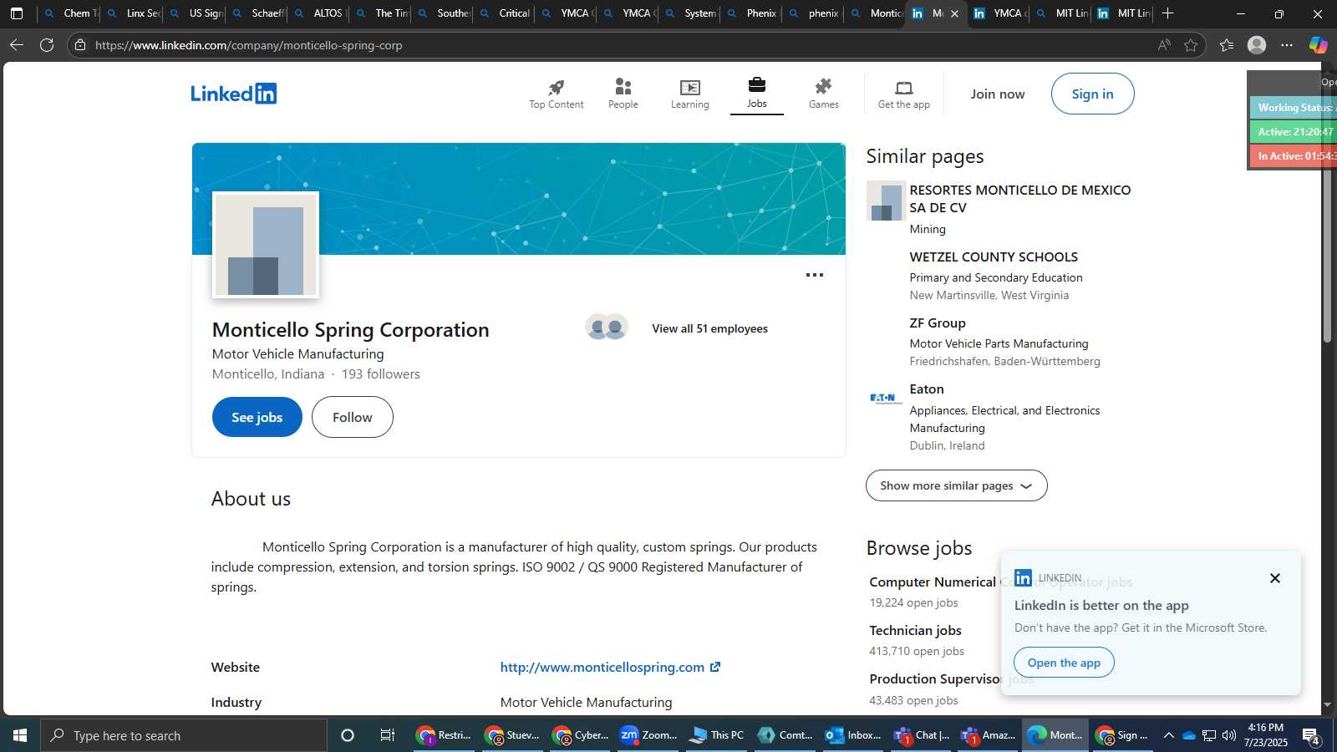Open the Learning nav item
This screenshot has width=1337, height=752.
coord(689,94)
